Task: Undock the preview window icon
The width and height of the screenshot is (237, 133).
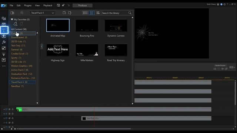Action: click(226, 69)
